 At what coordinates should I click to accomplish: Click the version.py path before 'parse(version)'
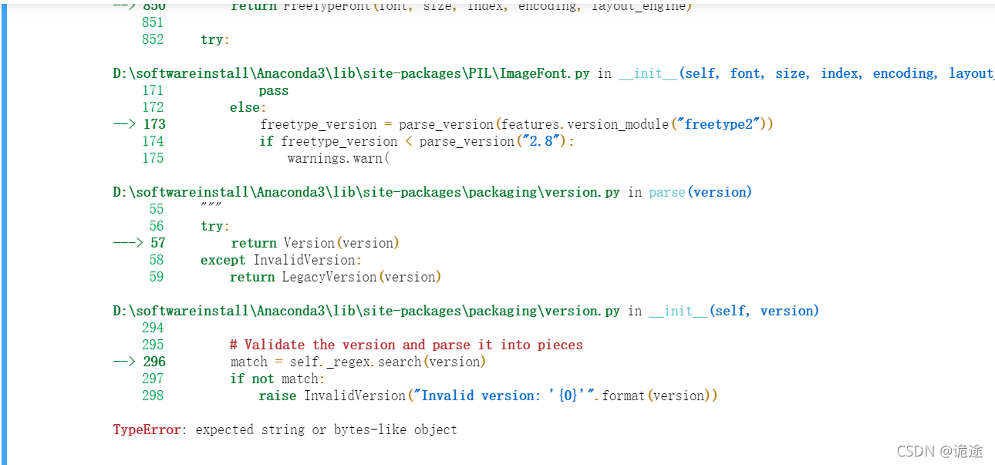point(366,192)
